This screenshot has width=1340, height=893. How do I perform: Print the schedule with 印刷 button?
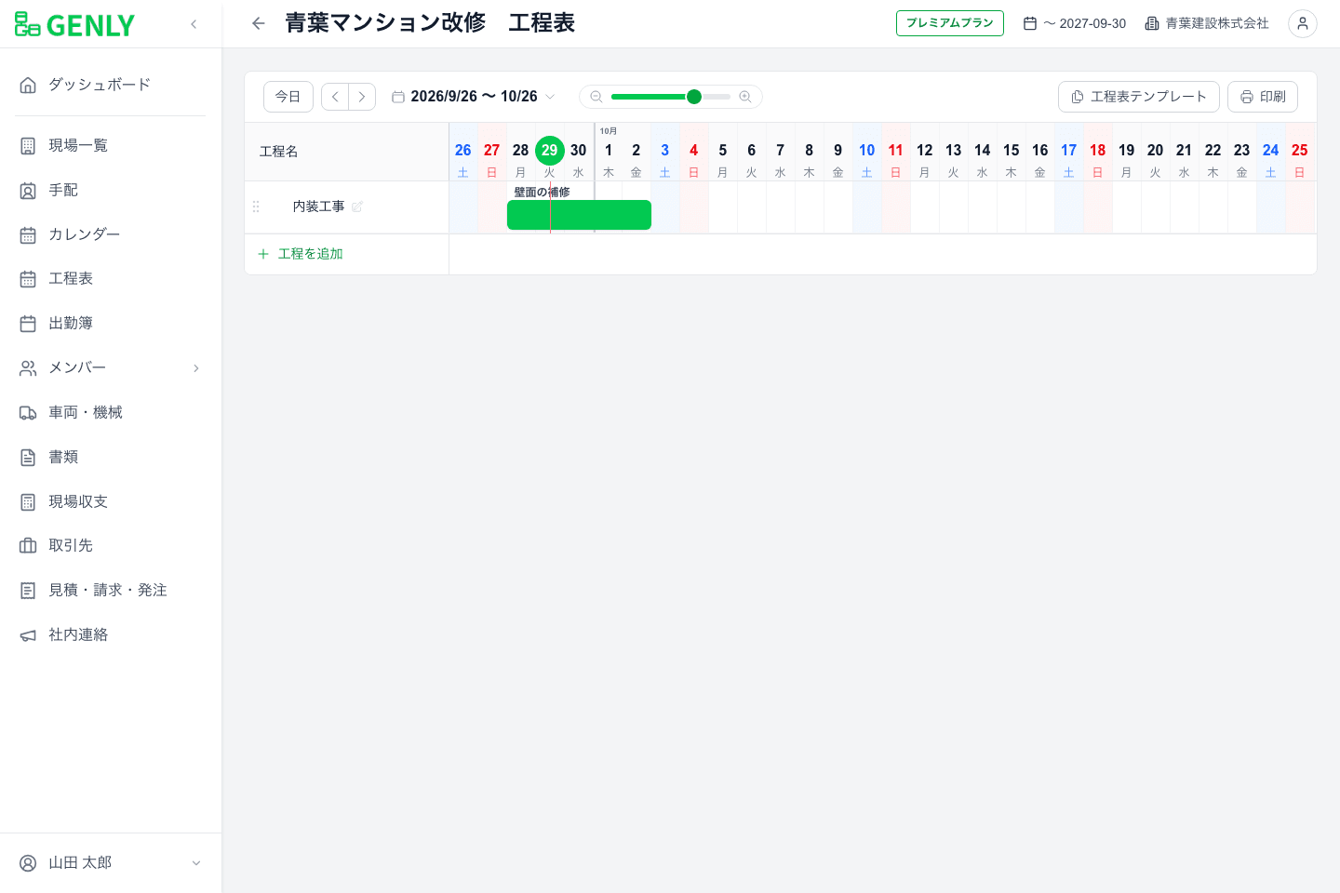1263,97
